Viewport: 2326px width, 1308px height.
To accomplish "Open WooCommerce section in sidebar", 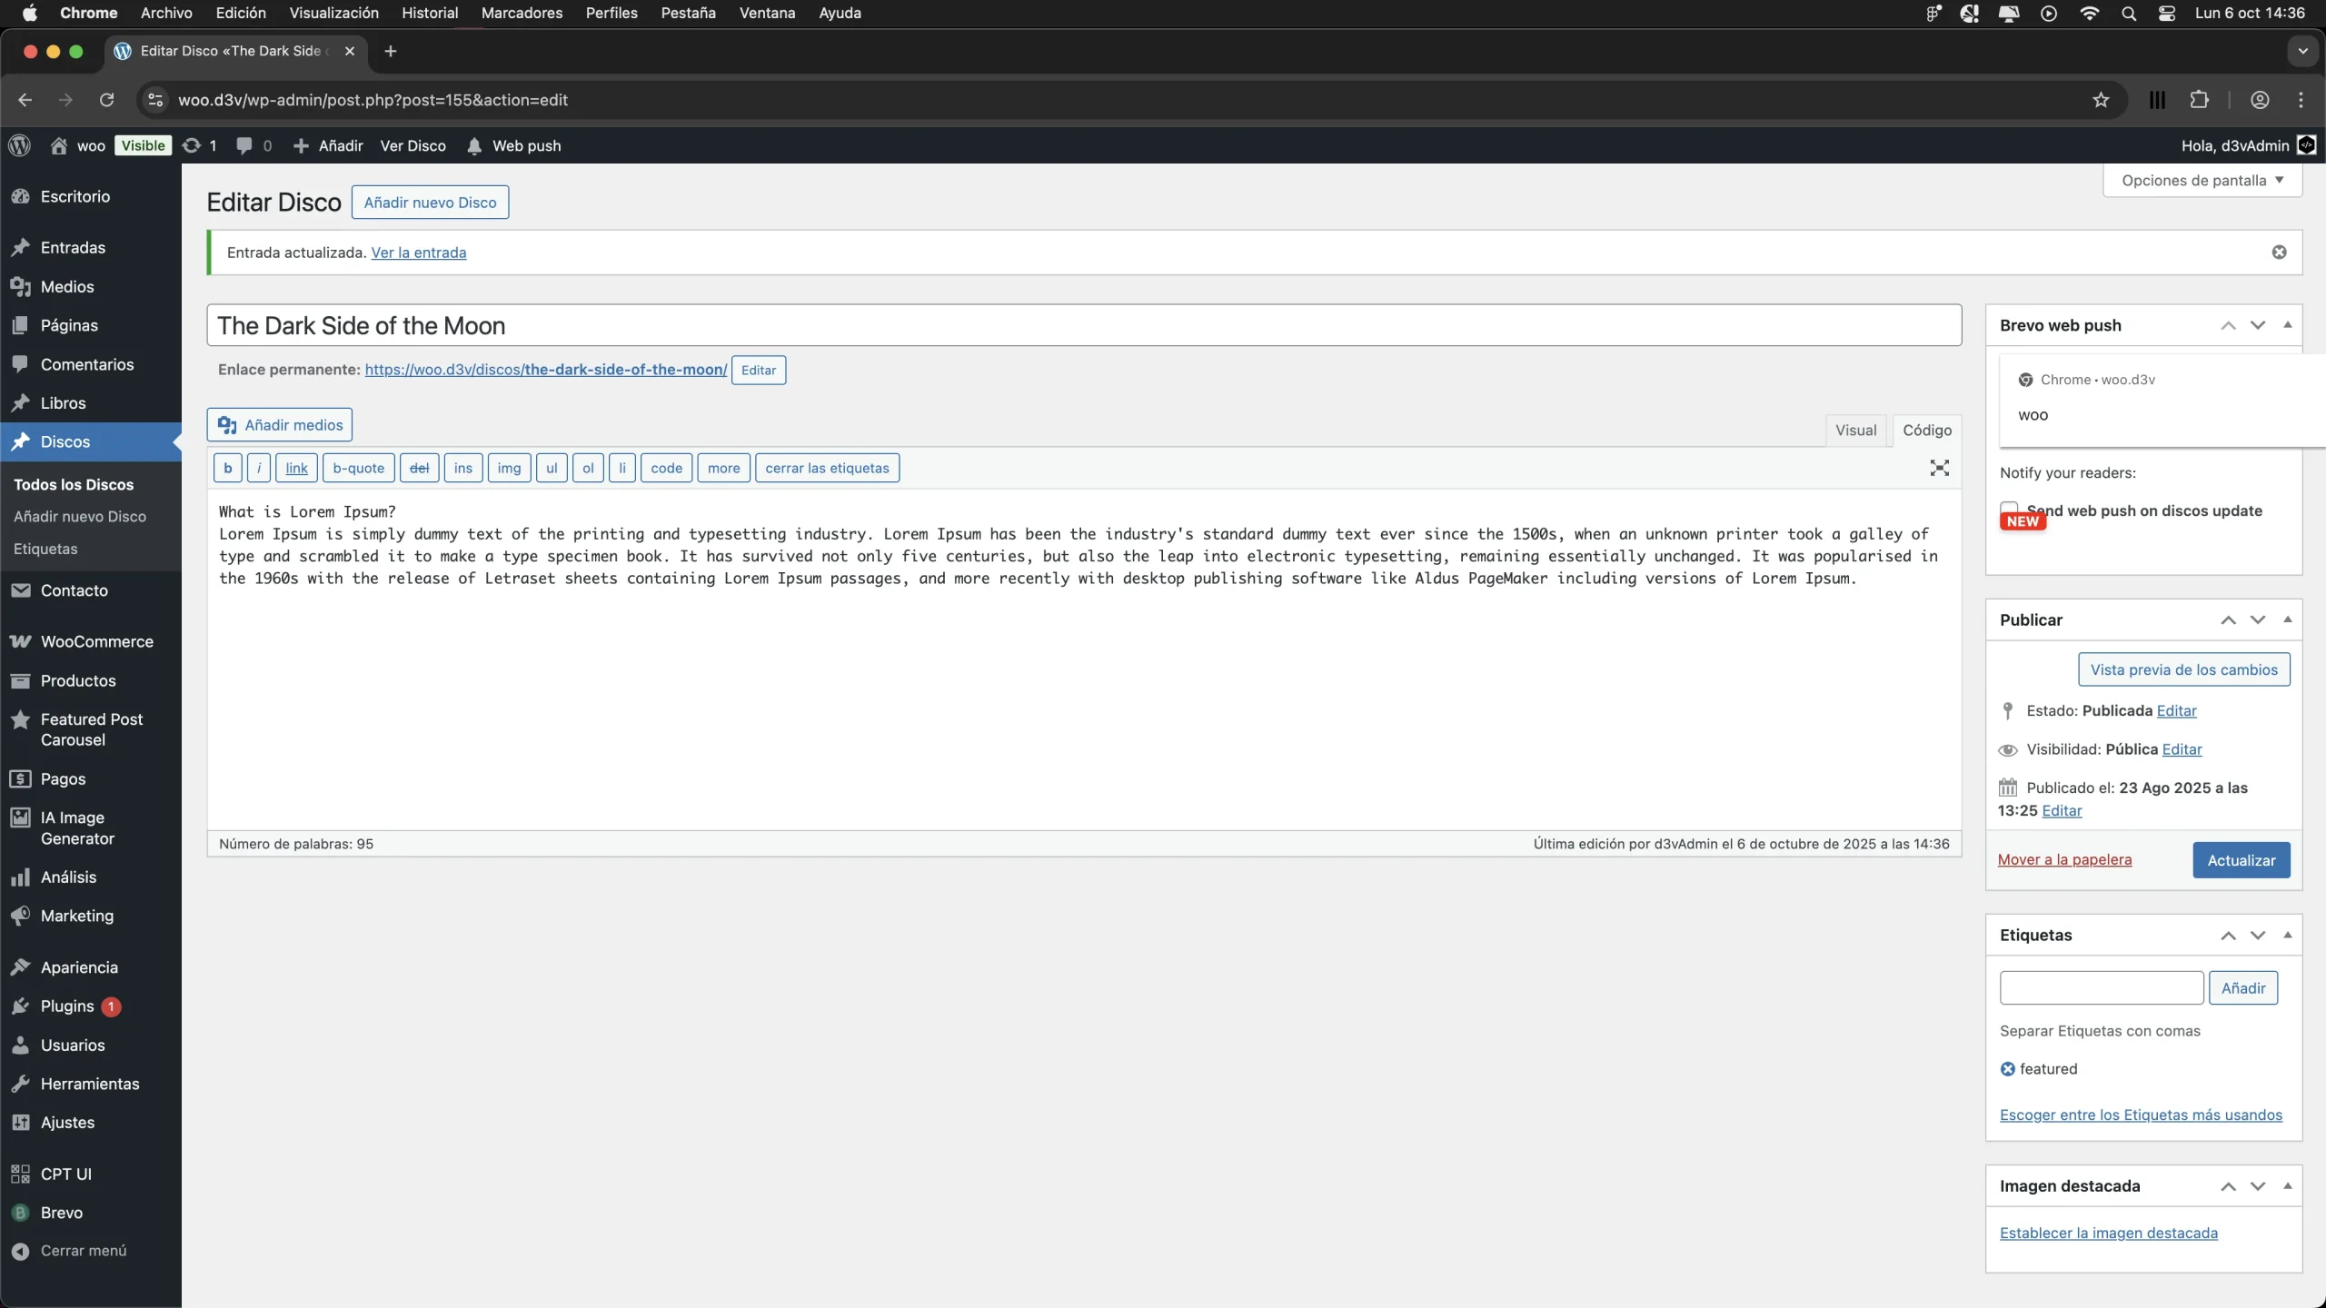I will tap(97, 641).
